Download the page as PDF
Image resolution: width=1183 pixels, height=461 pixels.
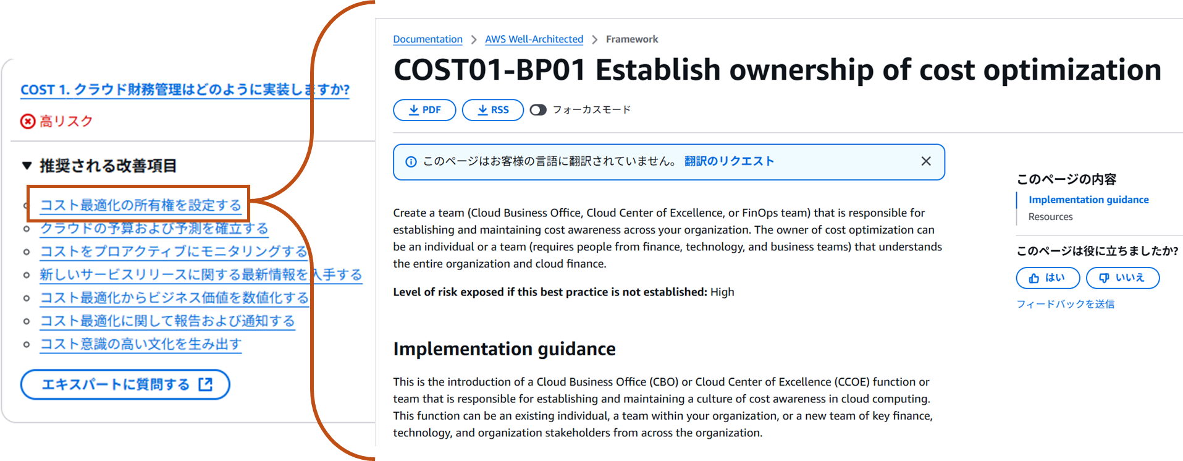[x=424, y=110]
